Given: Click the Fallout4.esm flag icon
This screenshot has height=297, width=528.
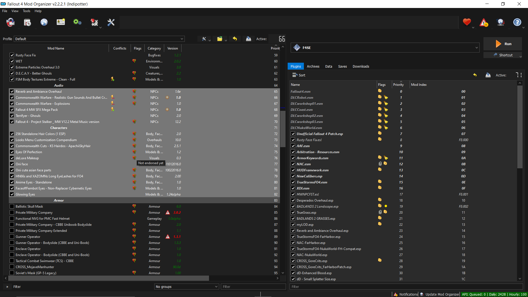Looking at the screenshot, I should coord(380,91).
